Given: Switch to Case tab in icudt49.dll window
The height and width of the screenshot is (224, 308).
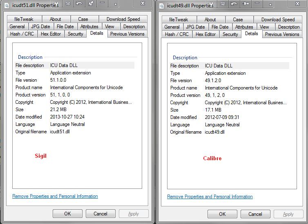Looking at the screenshot, I should 239,20.
